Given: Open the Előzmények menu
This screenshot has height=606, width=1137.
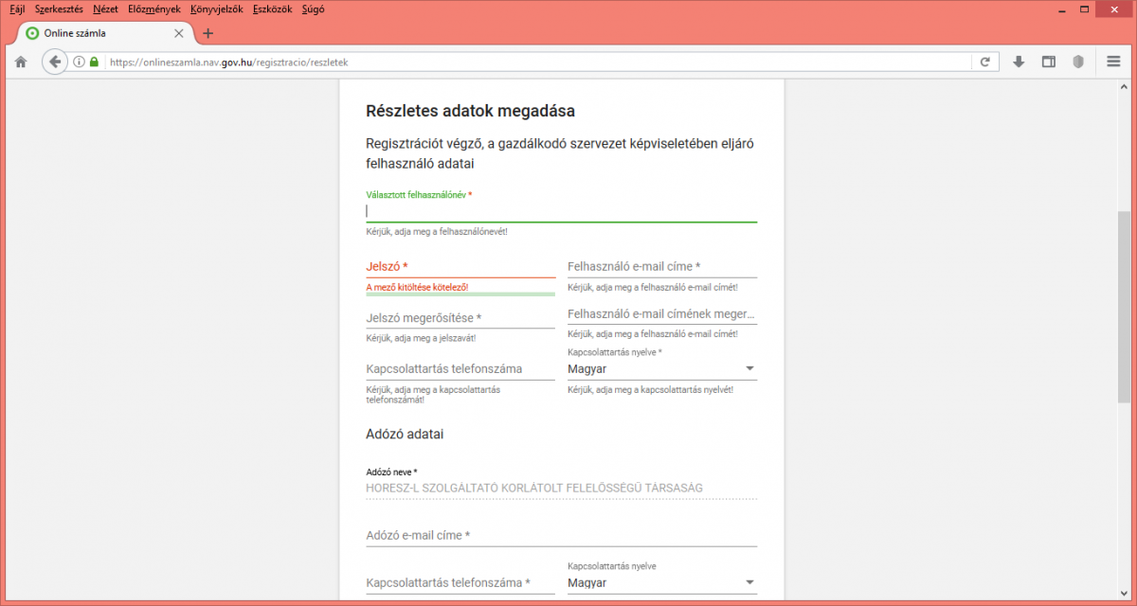Looking at the screenshot, I should tap(153, 9).
